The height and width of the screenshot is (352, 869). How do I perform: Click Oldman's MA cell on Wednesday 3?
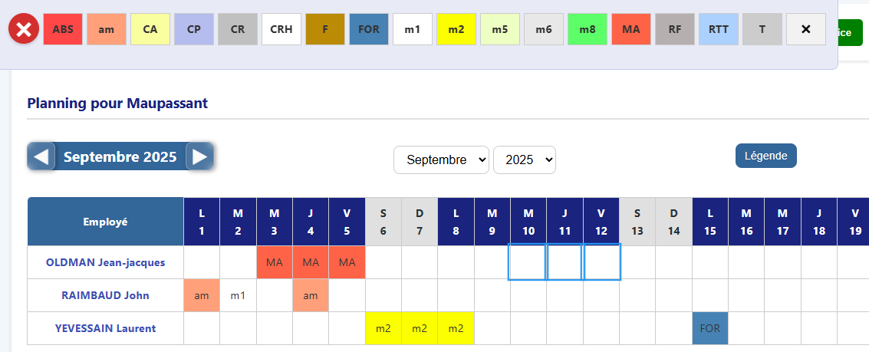pyautogui.click(x=275, y=262)
